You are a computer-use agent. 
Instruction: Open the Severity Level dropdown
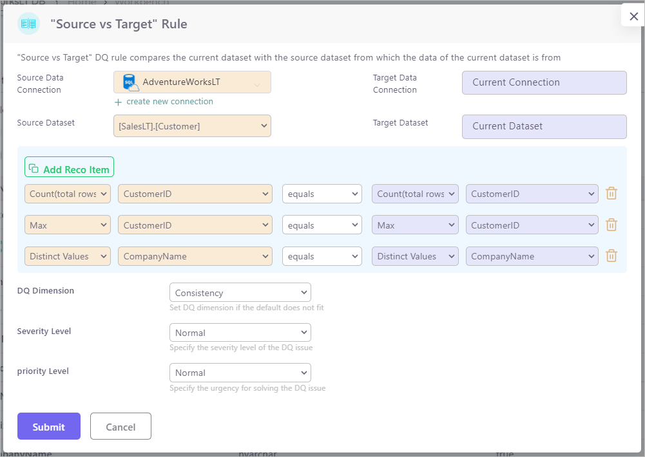click(x=240, y=333)
